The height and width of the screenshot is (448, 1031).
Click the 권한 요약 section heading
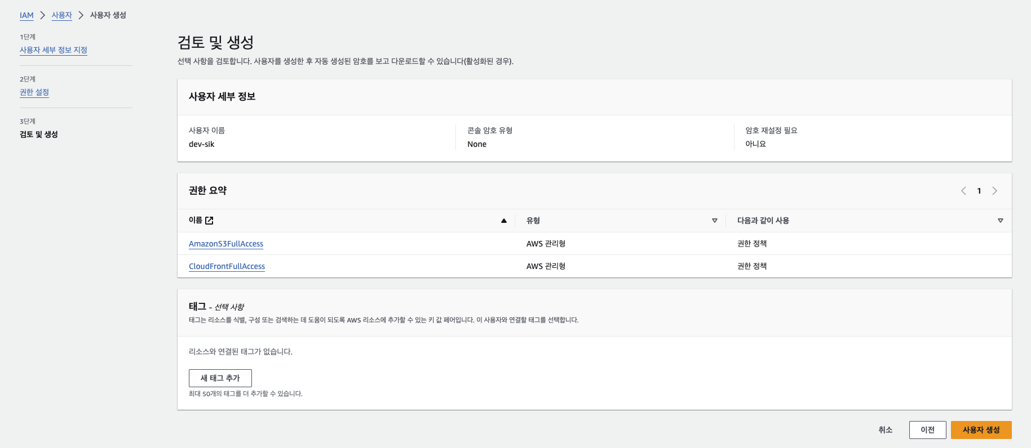coord(207,191)
